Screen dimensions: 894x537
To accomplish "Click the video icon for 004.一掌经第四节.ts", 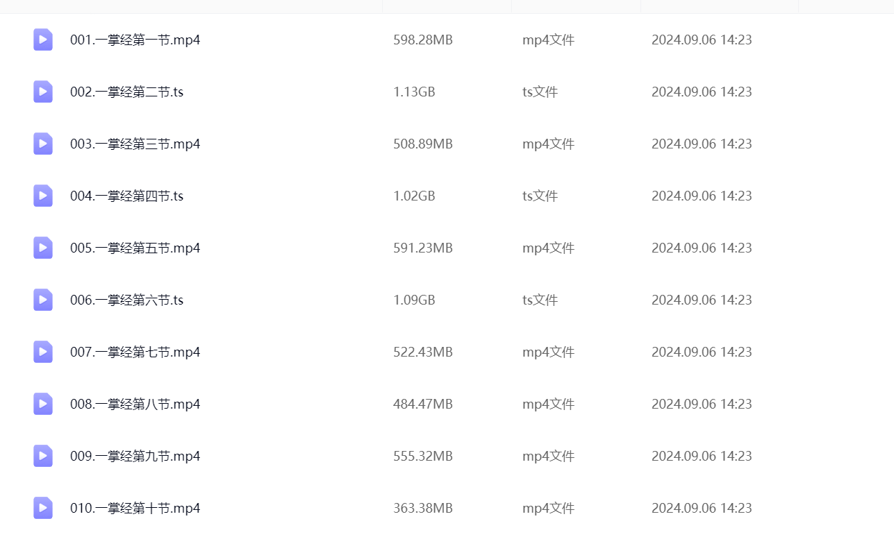I will (x=43, y=196).
